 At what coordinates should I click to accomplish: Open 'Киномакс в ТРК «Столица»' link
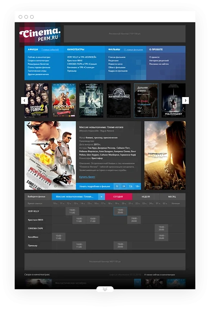pos(81,67)
